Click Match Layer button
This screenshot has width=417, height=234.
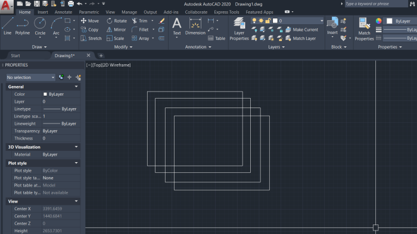pyautogui.click(x=300, y=39)
